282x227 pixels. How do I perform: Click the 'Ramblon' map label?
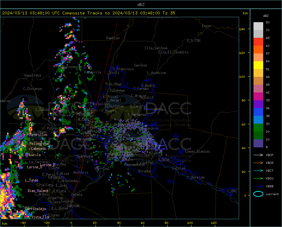tap(113, 38)
